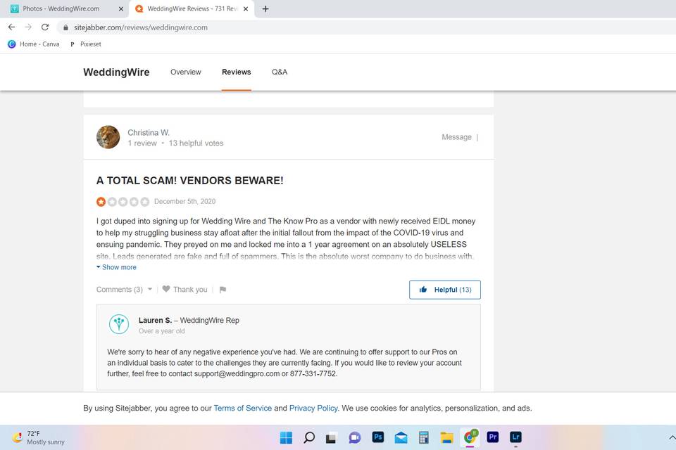Click the WeddingWire page title
The height and width of the screenshot is (450, 676).
[x=116, y=72]
